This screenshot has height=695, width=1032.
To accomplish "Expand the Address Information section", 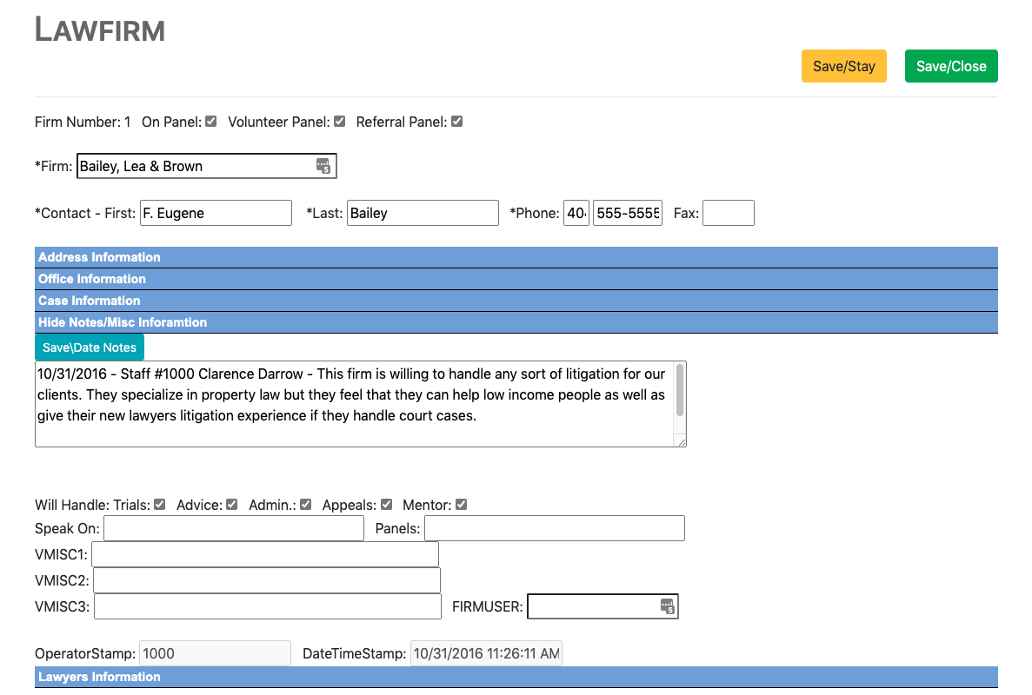I will point(99,257).
